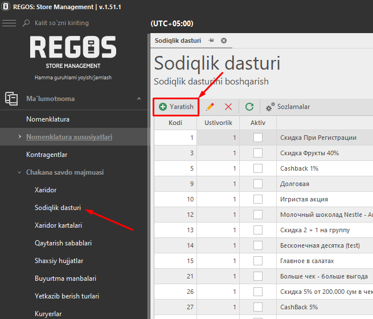Image resolution: width=373 pixels, height=319 pixels.
Task: Click the Ma`lumotnoma section icon
Action: tap(11, 99)
